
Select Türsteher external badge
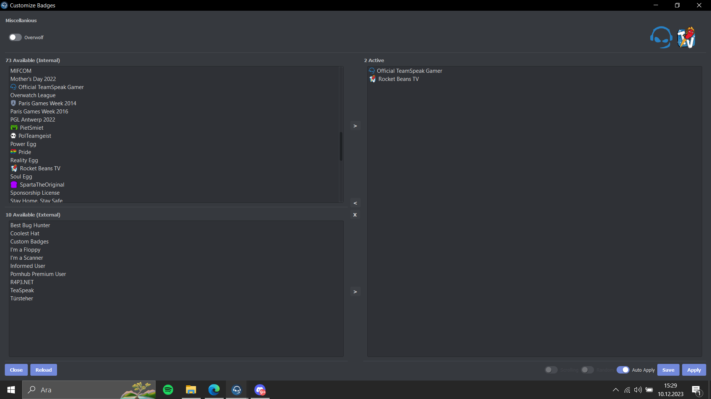pos(21,298)
